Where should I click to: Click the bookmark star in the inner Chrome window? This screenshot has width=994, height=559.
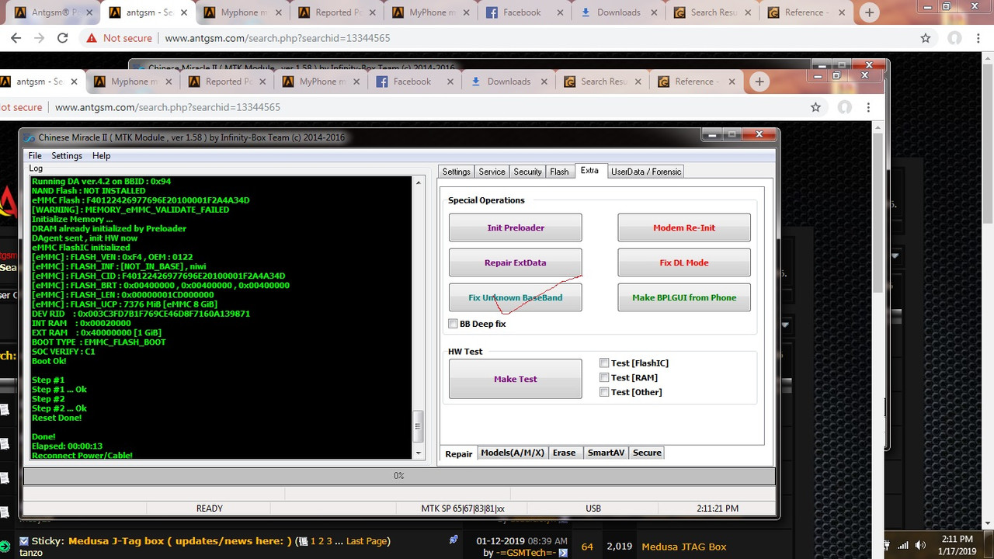point(815,107)
